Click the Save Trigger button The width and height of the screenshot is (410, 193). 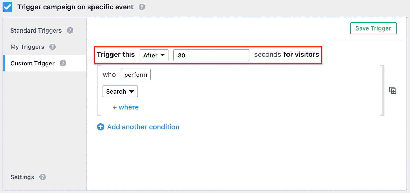click(x=373, y=28)
